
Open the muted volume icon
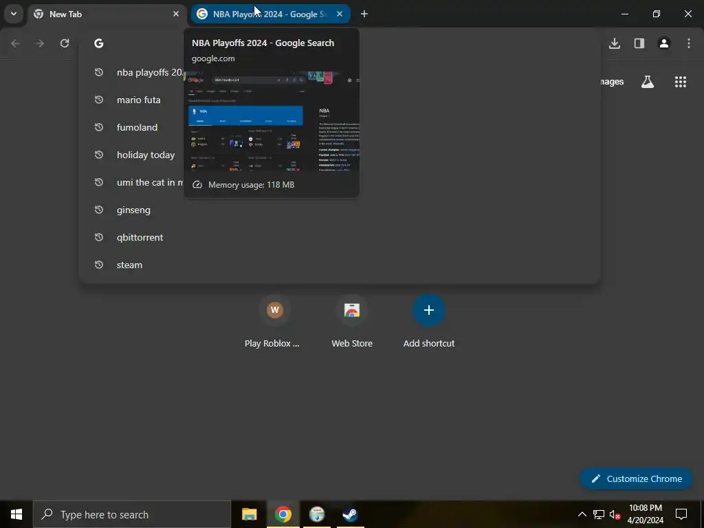pyautogui.click(x=615, y=514)
